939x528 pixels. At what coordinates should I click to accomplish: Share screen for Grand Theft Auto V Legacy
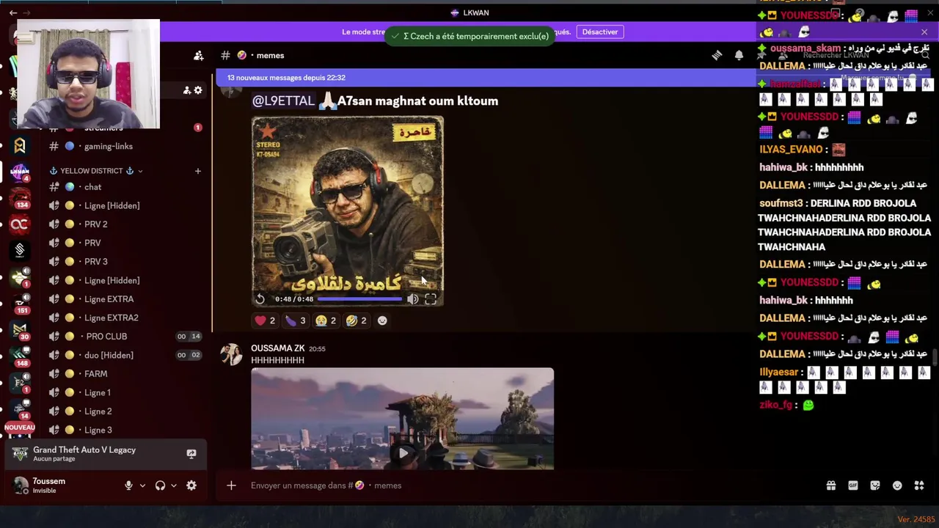(x=191, y=453)
